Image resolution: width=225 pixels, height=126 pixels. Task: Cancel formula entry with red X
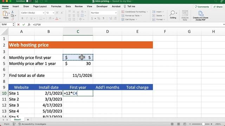point(18,24)
